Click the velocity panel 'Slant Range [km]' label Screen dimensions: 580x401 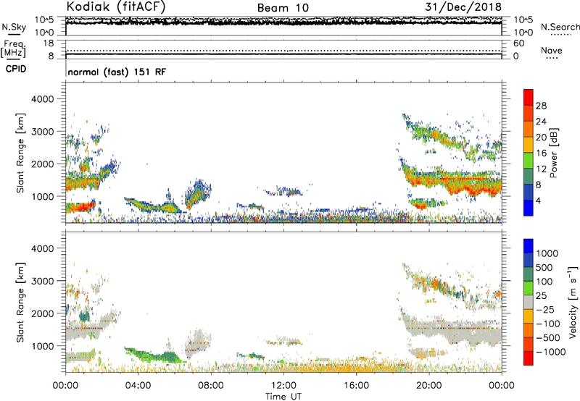tap(20, 303)
